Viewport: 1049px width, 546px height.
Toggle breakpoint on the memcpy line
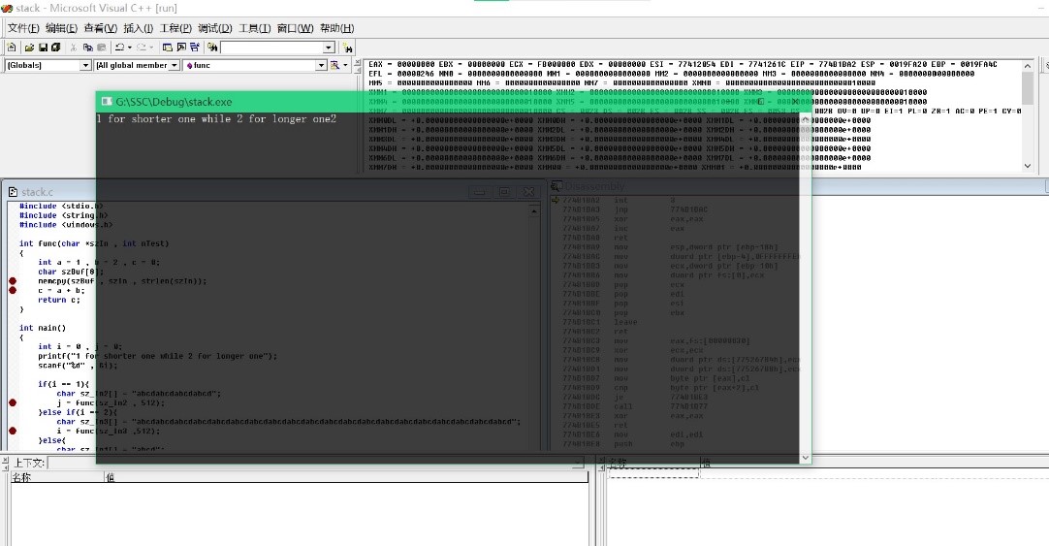coord(12,281)
